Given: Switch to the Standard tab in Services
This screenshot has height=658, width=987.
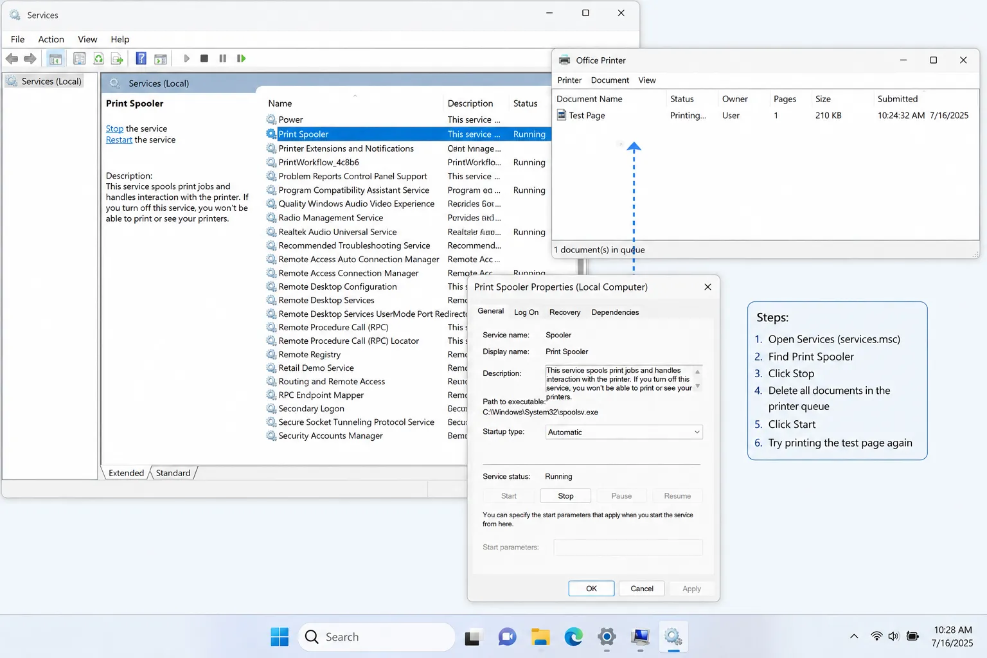Looking at the screenshot, I should pos(173,473).
